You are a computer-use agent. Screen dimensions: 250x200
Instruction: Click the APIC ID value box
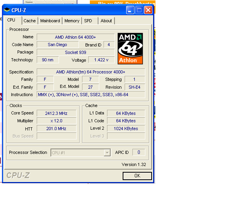tap(138, 152)
